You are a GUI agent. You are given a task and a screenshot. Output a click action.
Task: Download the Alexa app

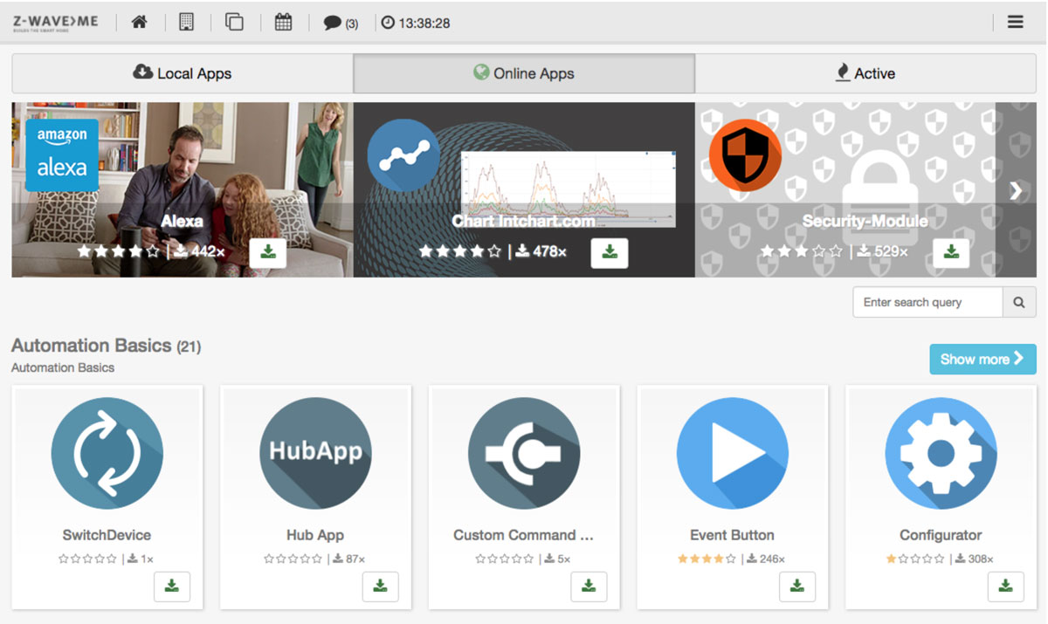[x=268, y=252]
